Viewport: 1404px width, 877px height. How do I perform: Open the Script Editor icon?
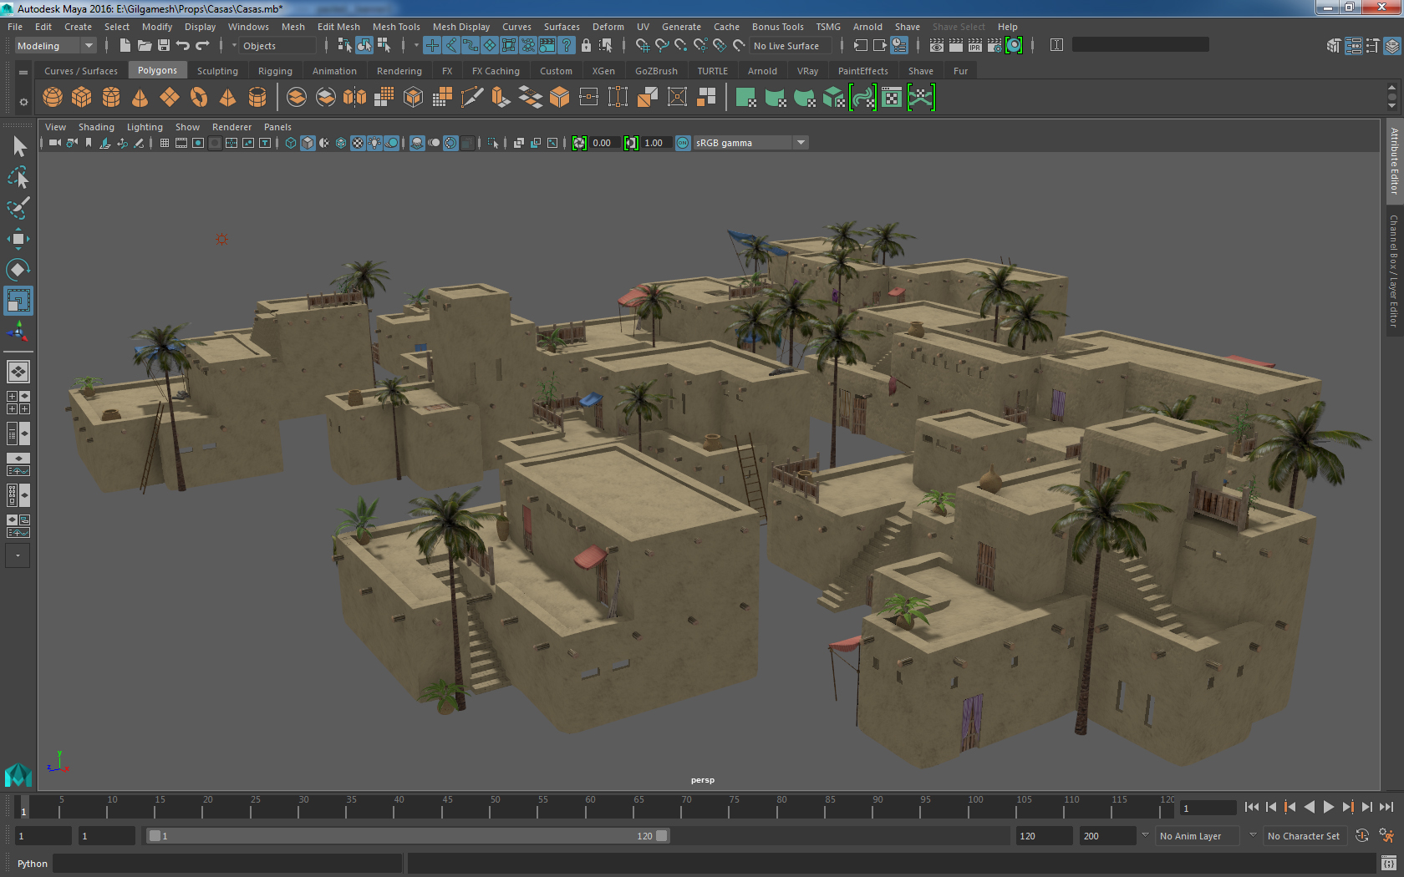click(x=1388, y=863)
